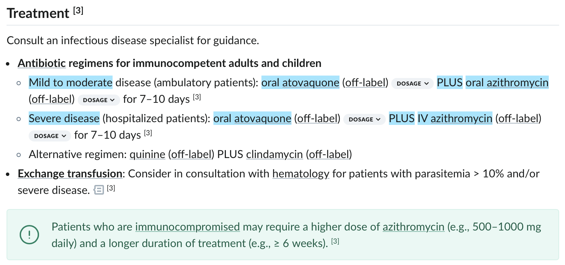
Task: Expand DOSAGE after oral atovaquone severe disease
Action: (364, 119)
